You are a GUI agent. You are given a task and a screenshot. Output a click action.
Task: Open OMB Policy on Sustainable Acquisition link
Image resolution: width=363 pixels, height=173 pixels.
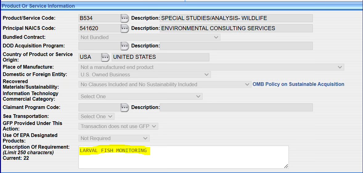coord(298,84)
